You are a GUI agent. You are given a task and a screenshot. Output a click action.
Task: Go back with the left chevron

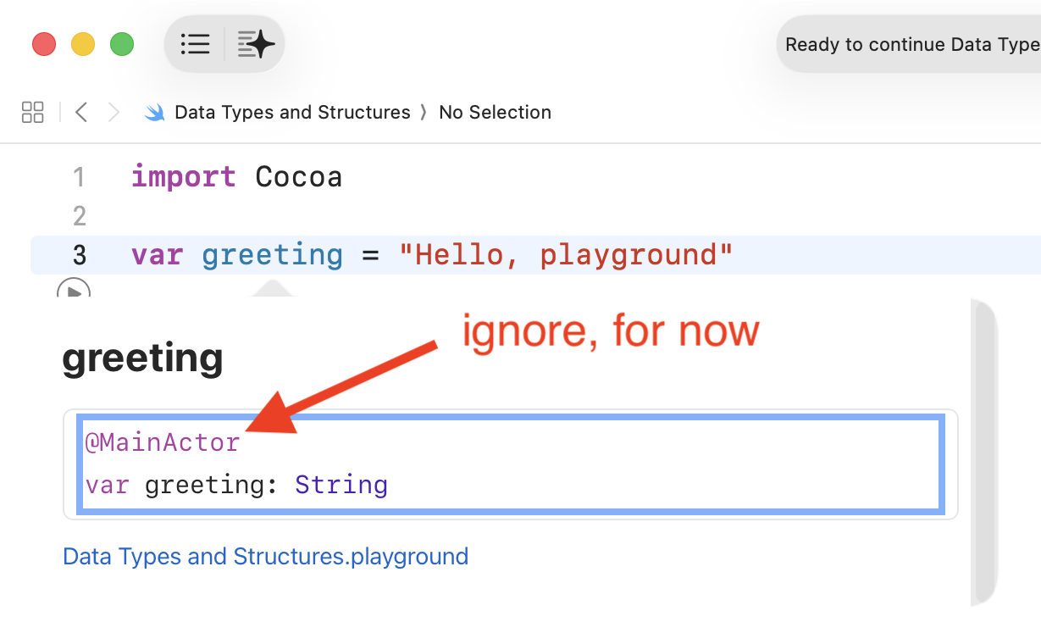[x=81, y=112]
